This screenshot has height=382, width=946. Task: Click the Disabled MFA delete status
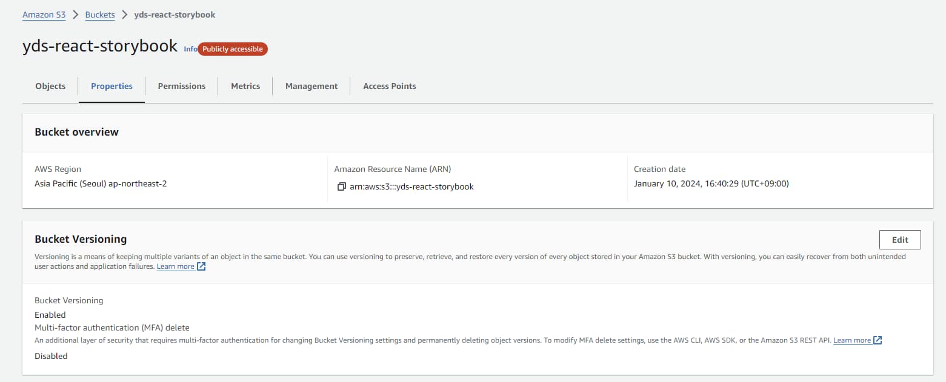pos(51,356)
